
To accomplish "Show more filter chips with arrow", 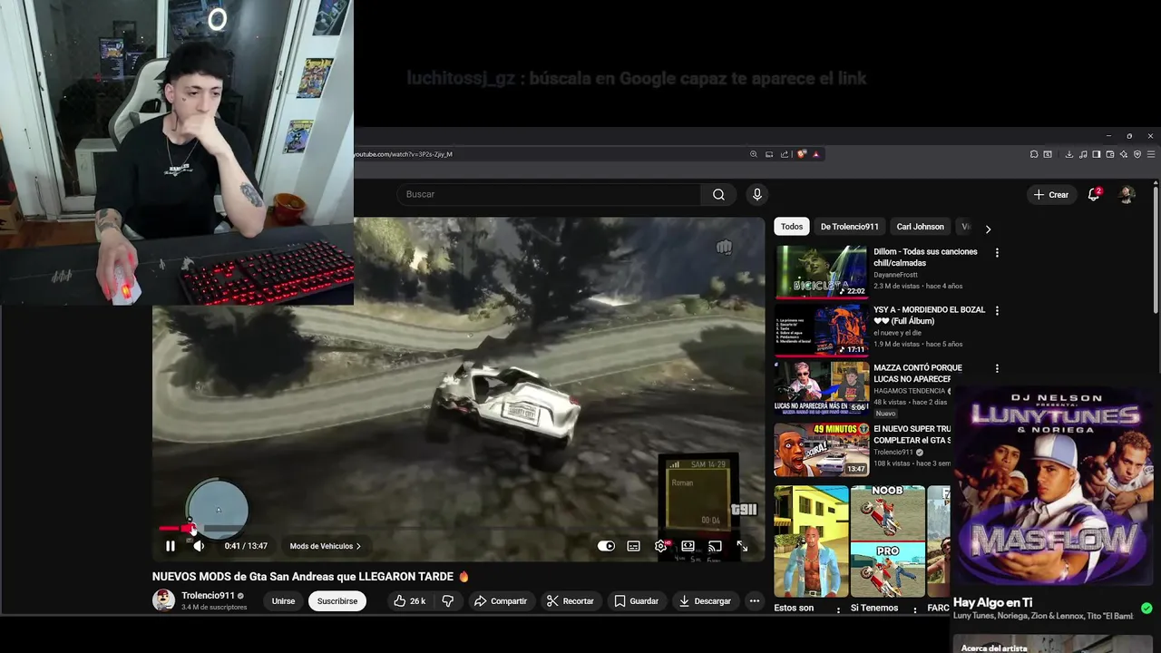I will (988, 229).
